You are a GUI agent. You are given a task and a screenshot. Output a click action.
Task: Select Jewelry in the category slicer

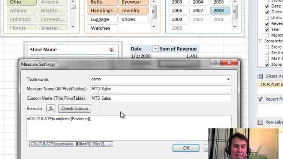[134, 11]
